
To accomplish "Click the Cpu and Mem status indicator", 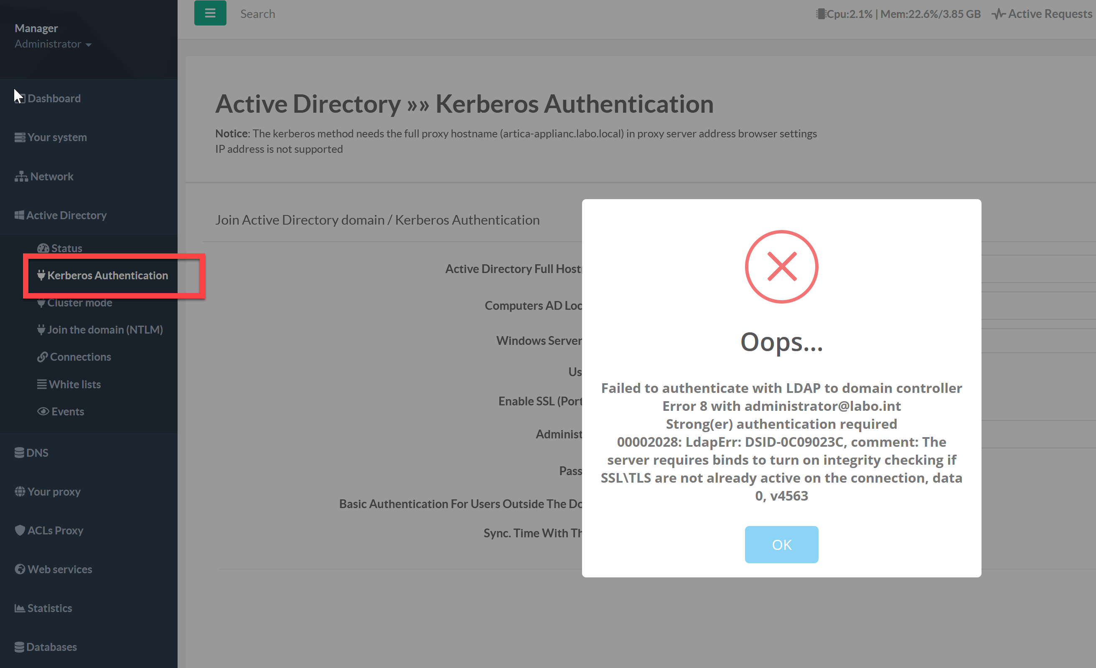I will [x=898, y=14].
